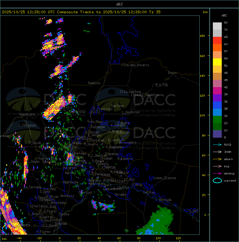The height and width of the screenshot is (242, 239).
Task: Click the 'Tulumaya' map label
Action: tap(98, 127)
